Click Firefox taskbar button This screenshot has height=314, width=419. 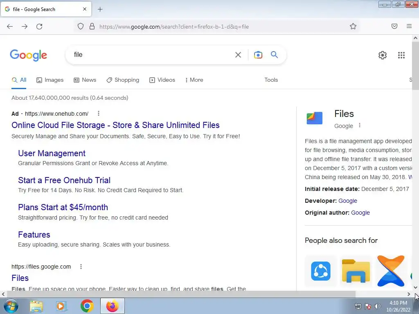tap(113, 306)
